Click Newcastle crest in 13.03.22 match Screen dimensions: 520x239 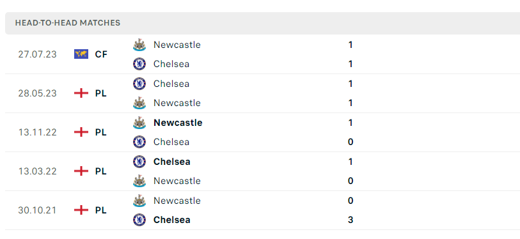coord(139,181)
